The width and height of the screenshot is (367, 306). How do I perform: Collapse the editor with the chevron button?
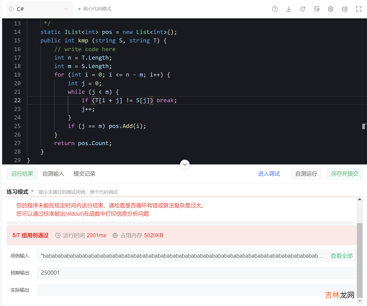185,164
